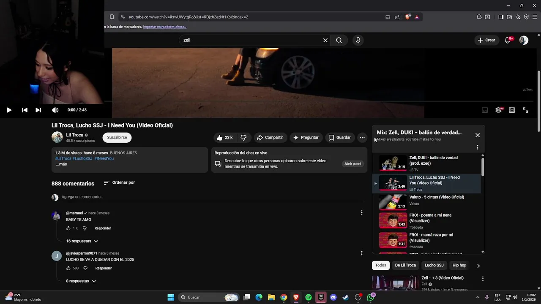The width and height of the screenshot is (541, 304).
Task: Open Brave Leo AI icon
Action: (x=518, y=17)
